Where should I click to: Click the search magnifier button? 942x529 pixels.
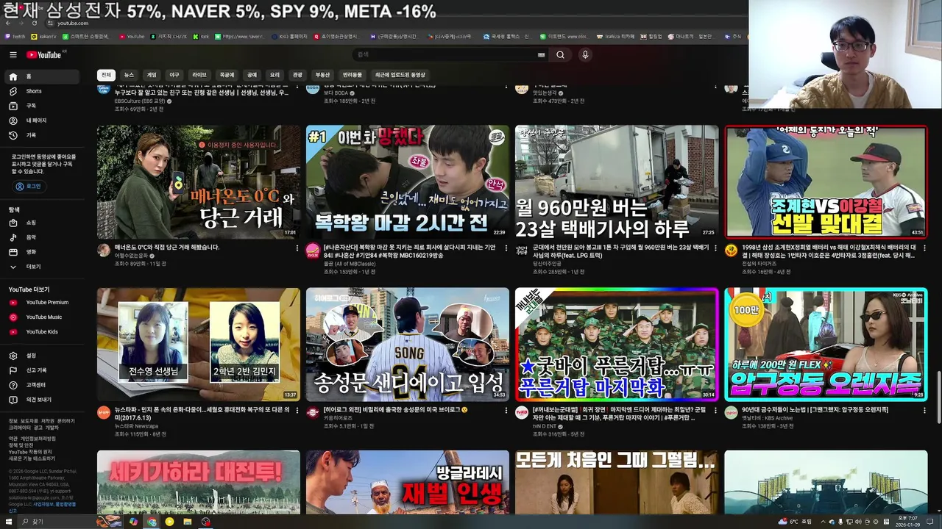coord(560,54)
